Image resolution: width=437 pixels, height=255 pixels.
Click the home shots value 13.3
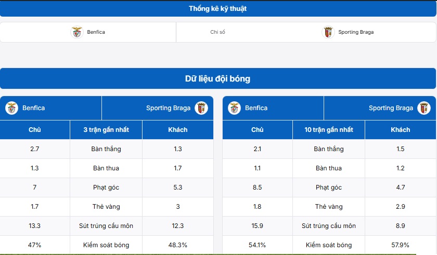pos(35,226)
